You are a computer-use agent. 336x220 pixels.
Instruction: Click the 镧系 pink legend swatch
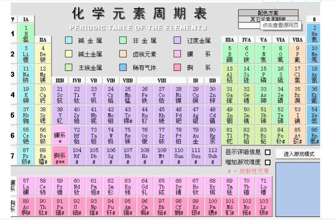pyautogui.click(x=177, y=54)
